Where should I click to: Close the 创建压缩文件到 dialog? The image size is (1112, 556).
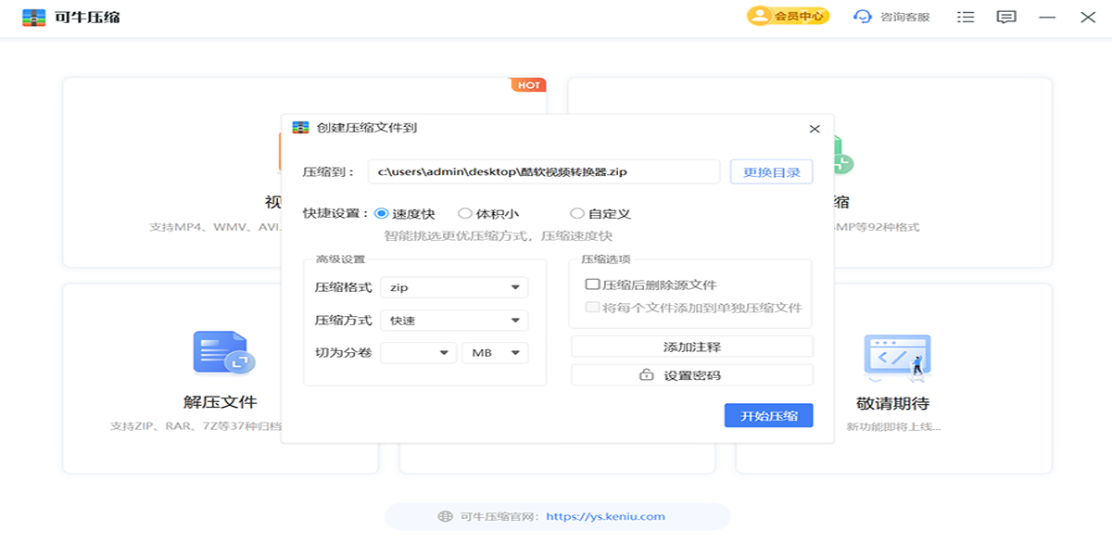(x=815, y=129)
